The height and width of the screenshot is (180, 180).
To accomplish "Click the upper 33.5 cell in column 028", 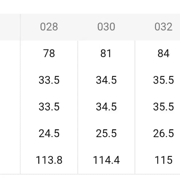I will pos(49,80).
